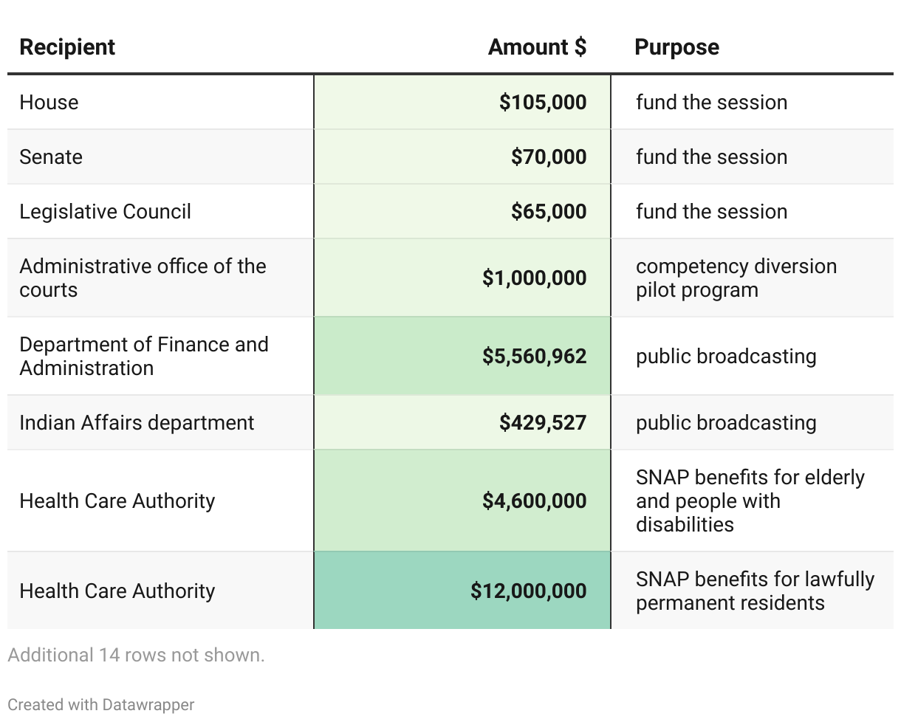Click the $5,560,962 amount cell
The image size is (901, 722).
click(534, 356)
